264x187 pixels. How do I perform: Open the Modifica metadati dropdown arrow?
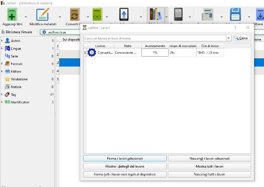point(60,17)
